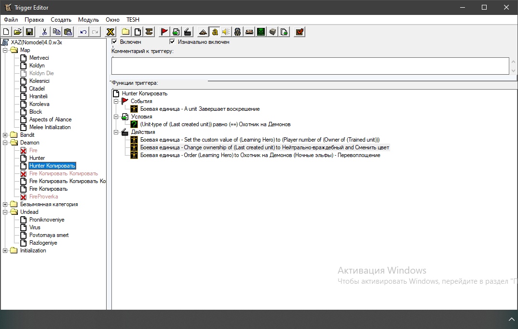Open the TESH menu
Screen dimensions: 518x329
point(133,19)
